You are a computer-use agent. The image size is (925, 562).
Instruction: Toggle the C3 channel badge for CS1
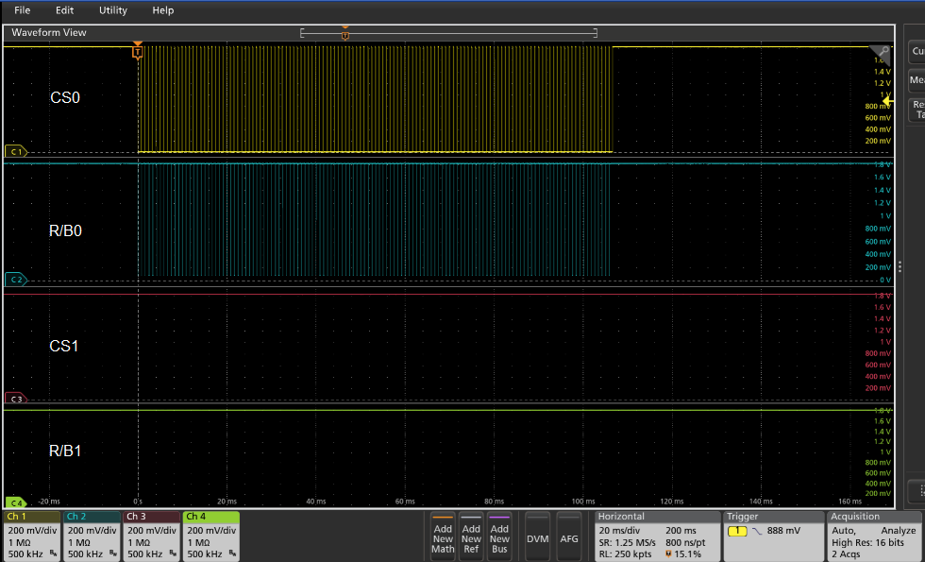tap(15, 398)
